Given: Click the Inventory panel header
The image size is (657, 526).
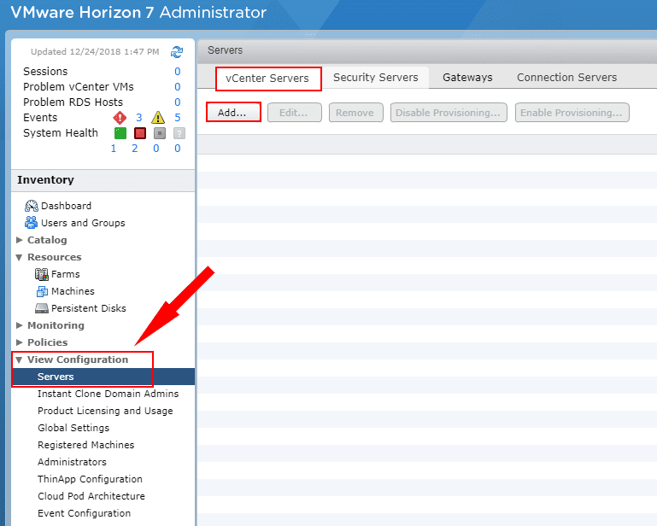Looking at the screenshot, I should click(x=103, y=180).
